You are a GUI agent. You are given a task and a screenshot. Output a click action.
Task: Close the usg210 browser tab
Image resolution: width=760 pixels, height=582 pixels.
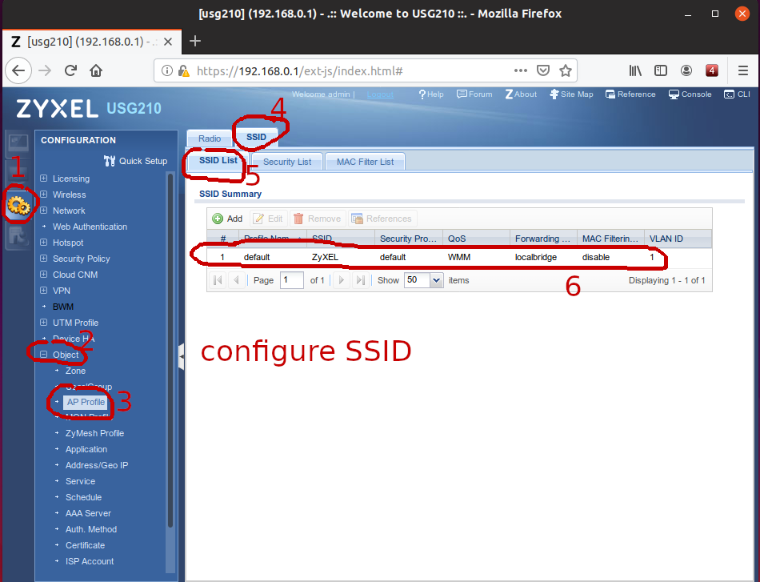(x=168, y=42)
